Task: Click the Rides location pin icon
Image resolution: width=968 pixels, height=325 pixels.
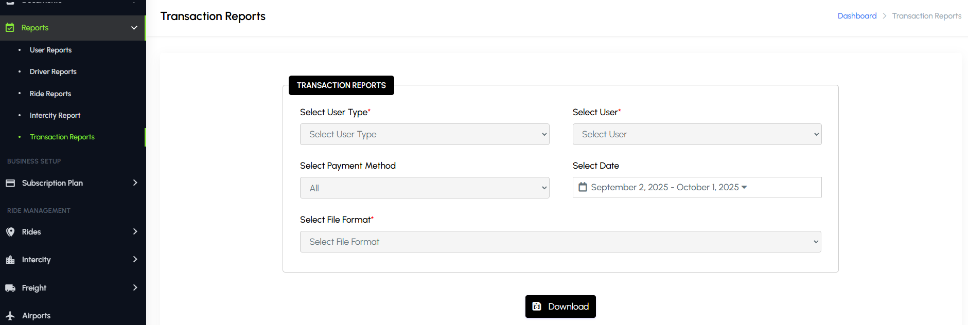Action: (10, 232)
